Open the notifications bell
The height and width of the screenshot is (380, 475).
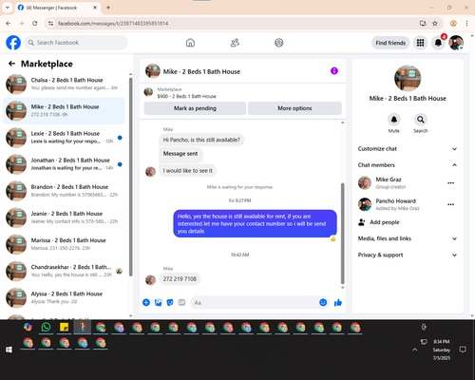tap(438, 43)
